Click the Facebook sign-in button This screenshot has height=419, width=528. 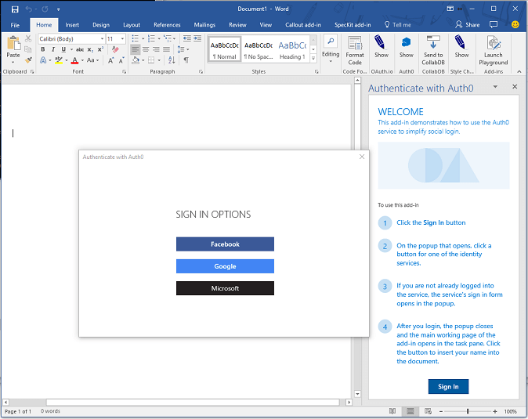click(225, 244)
